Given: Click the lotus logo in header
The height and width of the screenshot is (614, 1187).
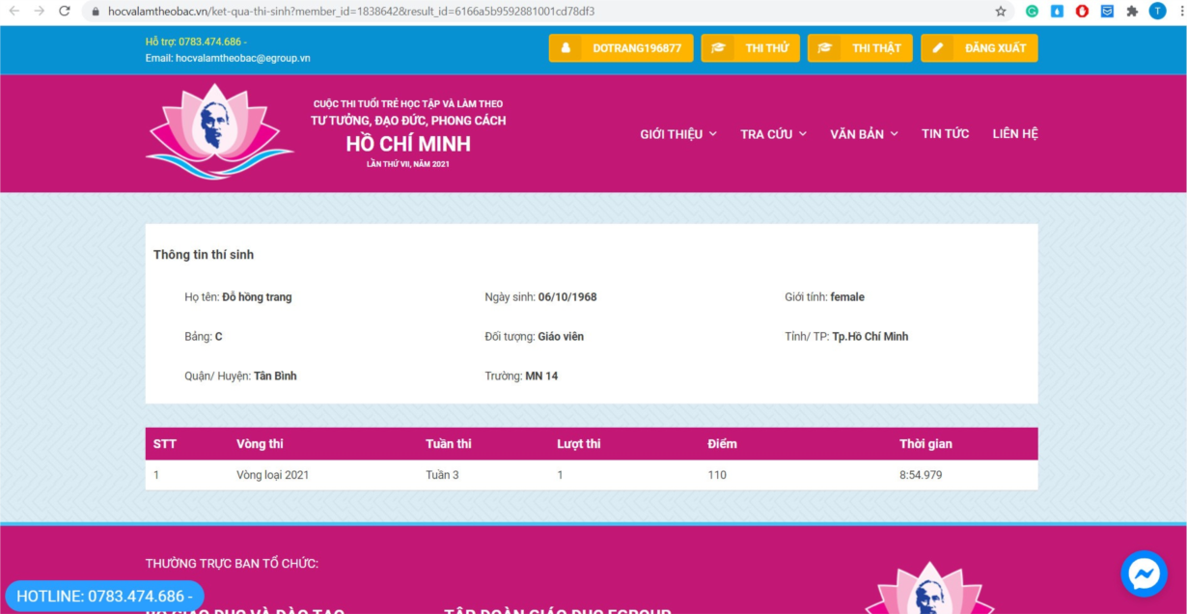Looking at the screenshot, I should [x=218, y=131].
